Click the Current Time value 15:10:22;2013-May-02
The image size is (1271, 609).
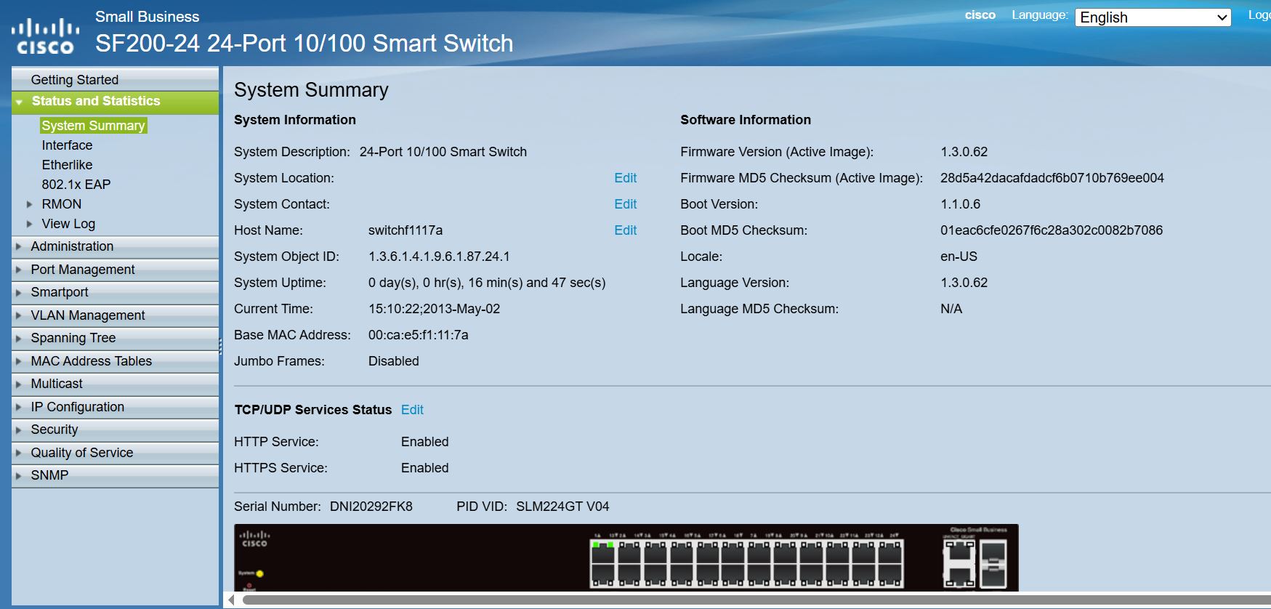coord(434,309)
